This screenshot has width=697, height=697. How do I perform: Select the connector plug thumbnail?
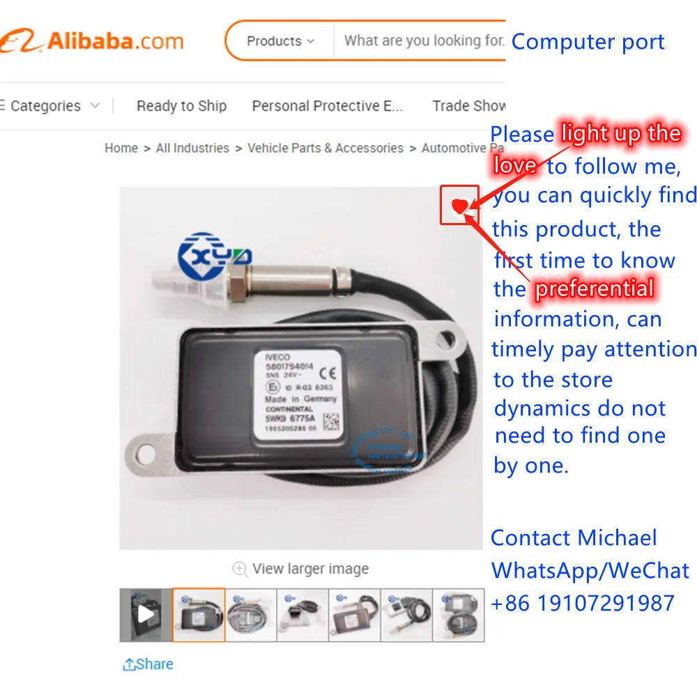[x=302, y=615]
